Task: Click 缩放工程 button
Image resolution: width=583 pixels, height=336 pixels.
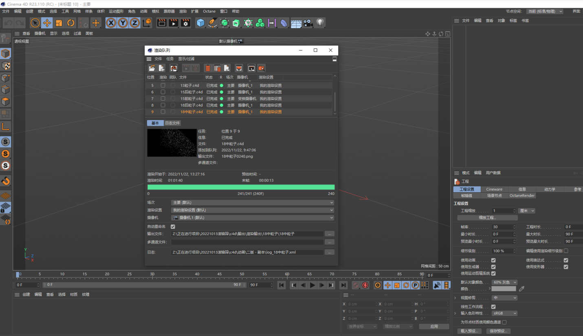Action: 487,218
